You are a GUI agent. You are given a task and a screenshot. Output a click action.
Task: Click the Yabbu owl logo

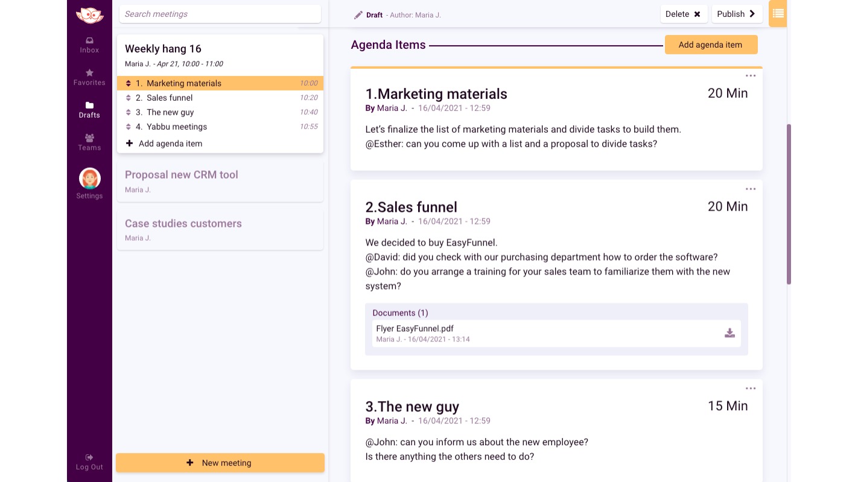(x=89, y=15)
